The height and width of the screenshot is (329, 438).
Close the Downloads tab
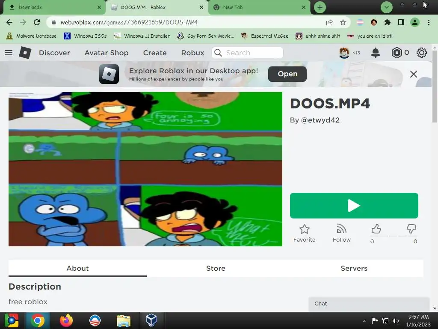coord(99,7)
